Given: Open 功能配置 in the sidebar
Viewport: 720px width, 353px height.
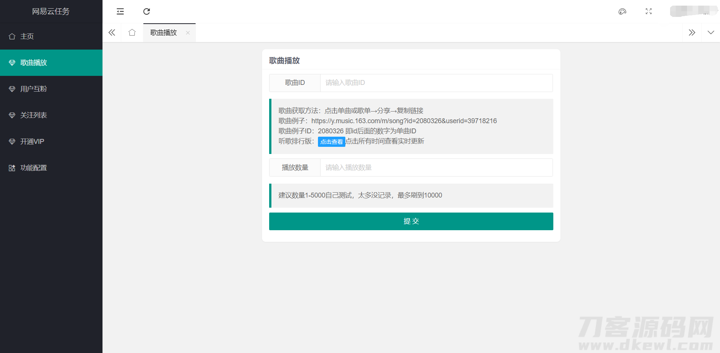Looking at the screenshot, I should point(34,168).
